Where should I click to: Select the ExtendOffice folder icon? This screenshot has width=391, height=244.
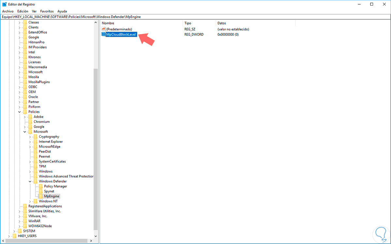25,32
